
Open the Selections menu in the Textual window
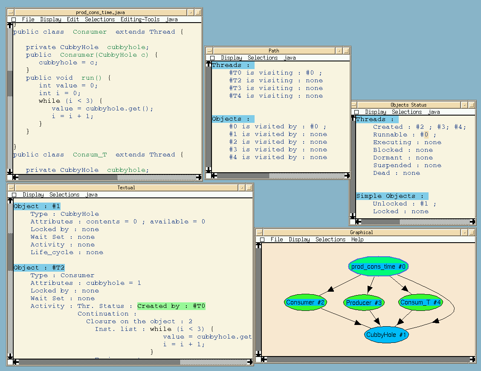(x=64, y=194)
